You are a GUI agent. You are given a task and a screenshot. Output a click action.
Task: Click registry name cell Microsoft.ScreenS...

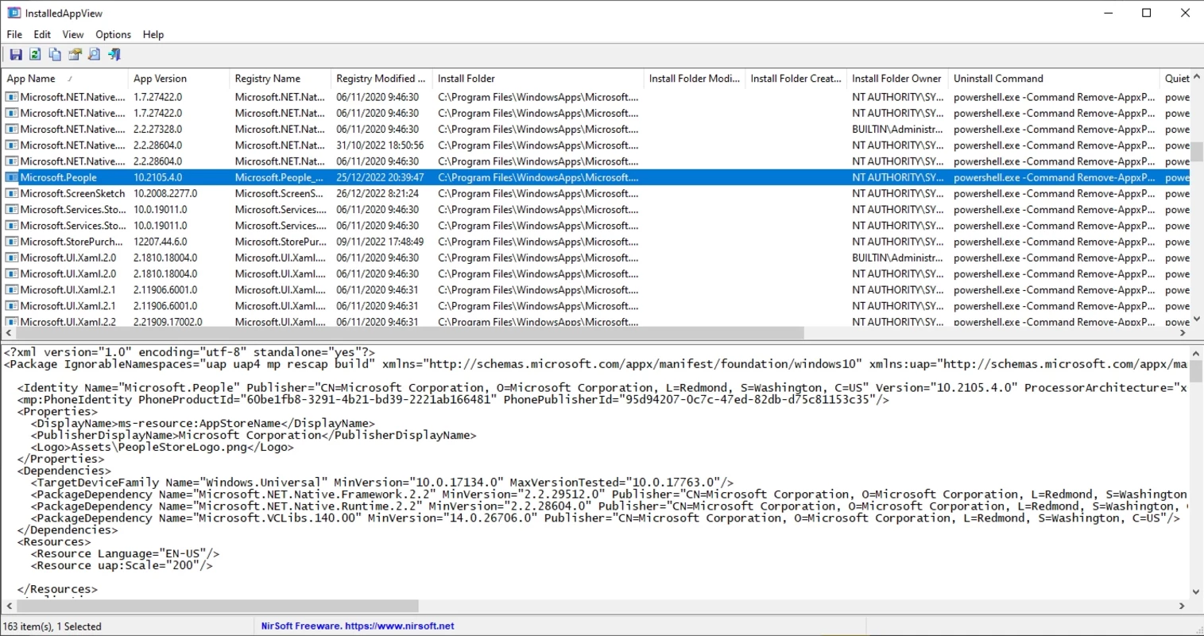click(279, 193)
